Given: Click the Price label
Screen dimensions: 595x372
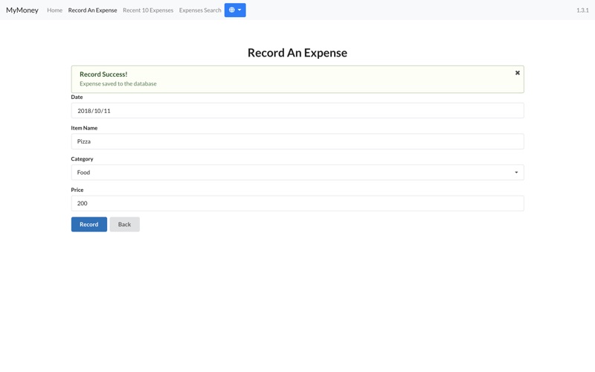Looking at the screenshot, I should [77, 190].
